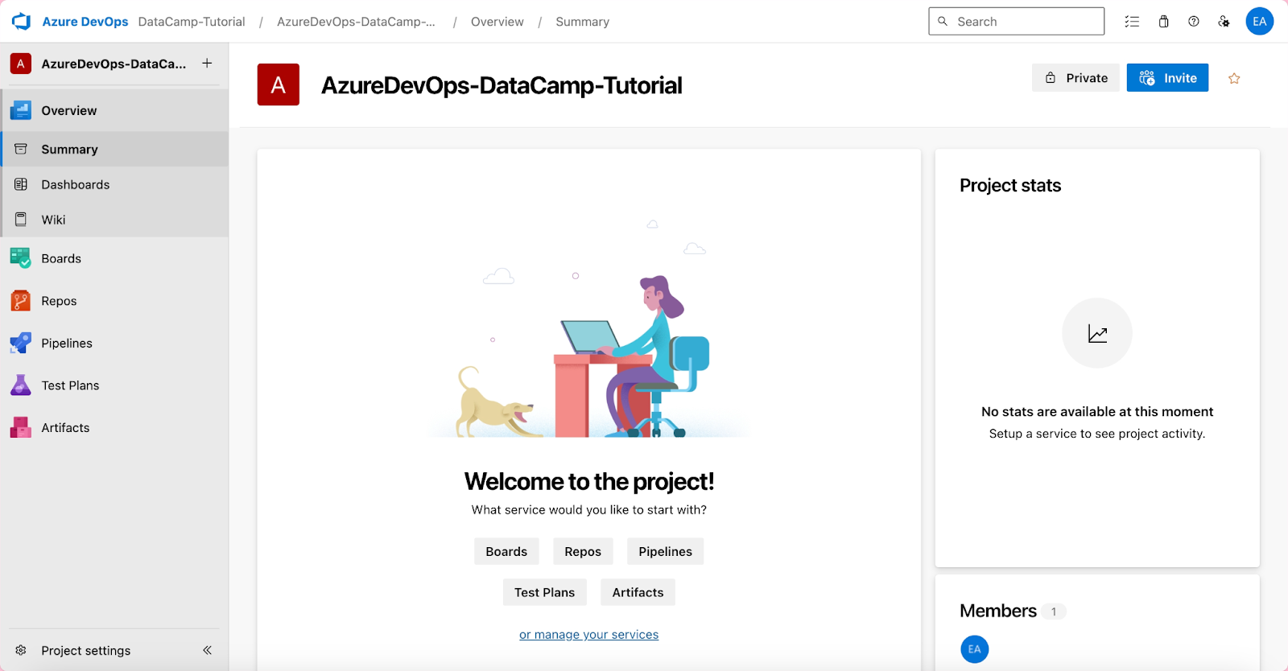Favorite the project with star icon
Image resolution: width=1288 pixels, height=671 pixels.
click(x=1234, y=78)
